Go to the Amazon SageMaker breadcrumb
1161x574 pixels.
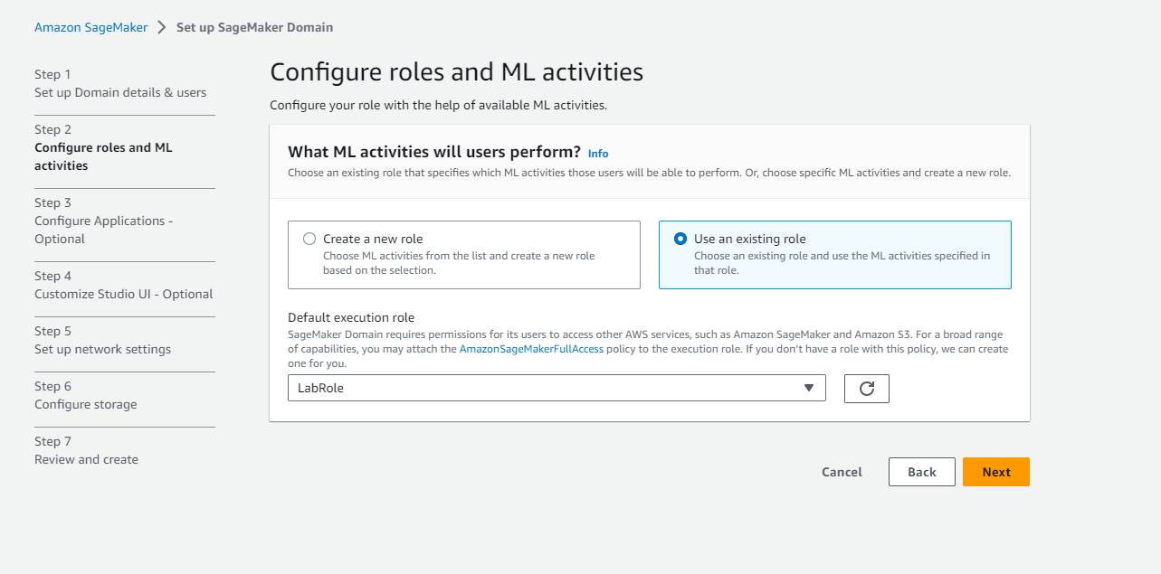point(91,27)
